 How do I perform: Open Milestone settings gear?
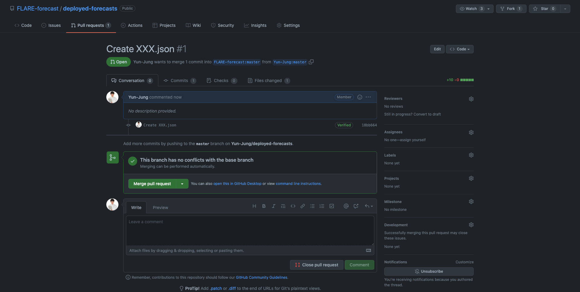pyautogui.click(x=471, y=202)
